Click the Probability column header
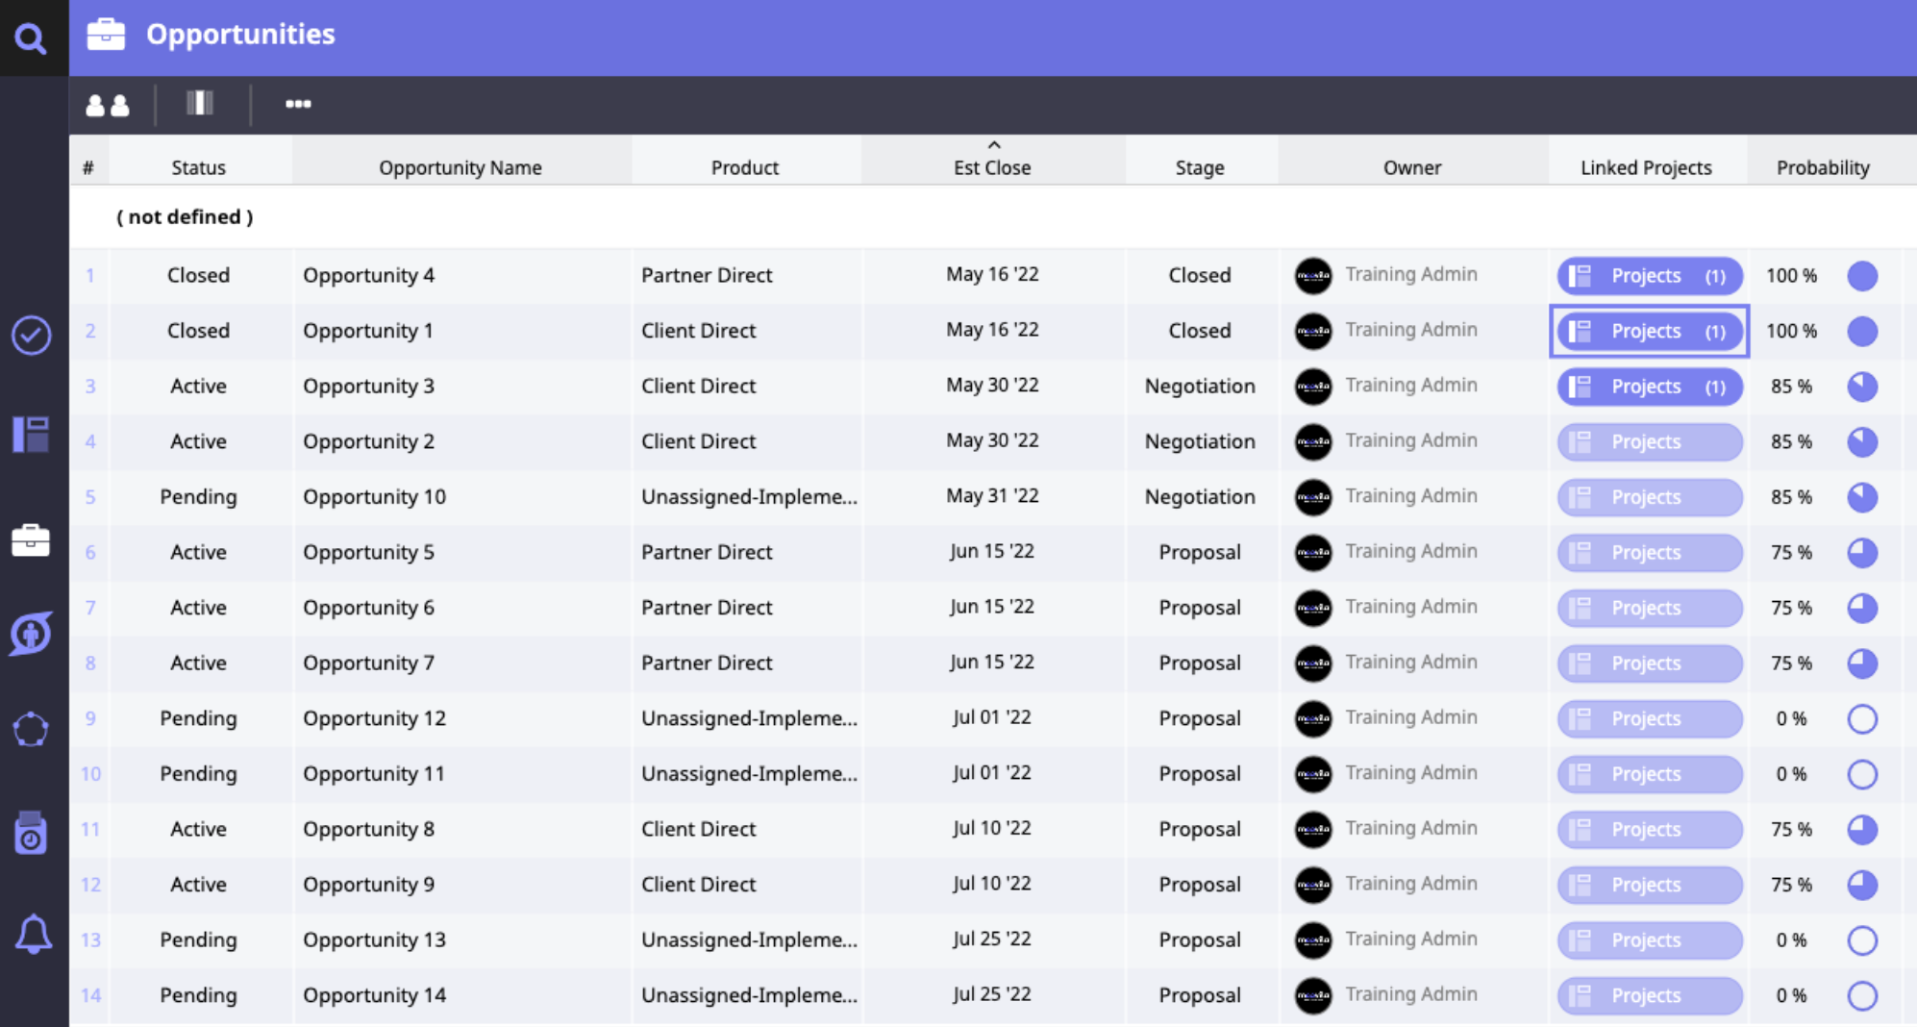 pyautogui.click(x=1822, y=167)
